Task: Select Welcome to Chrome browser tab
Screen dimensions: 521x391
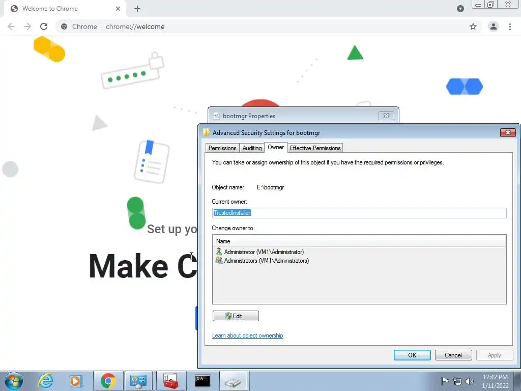Action: point(65,9)
